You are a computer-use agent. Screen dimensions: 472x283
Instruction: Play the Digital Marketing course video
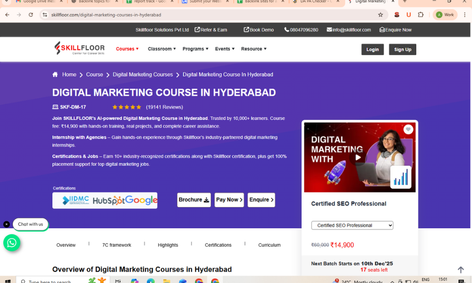pos(358,158)
